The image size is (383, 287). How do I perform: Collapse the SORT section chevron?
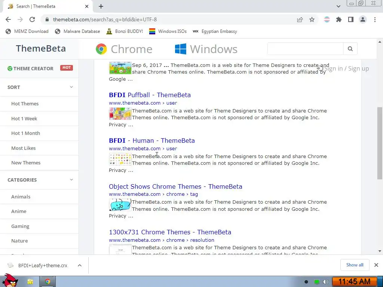(x=71, y=87)
